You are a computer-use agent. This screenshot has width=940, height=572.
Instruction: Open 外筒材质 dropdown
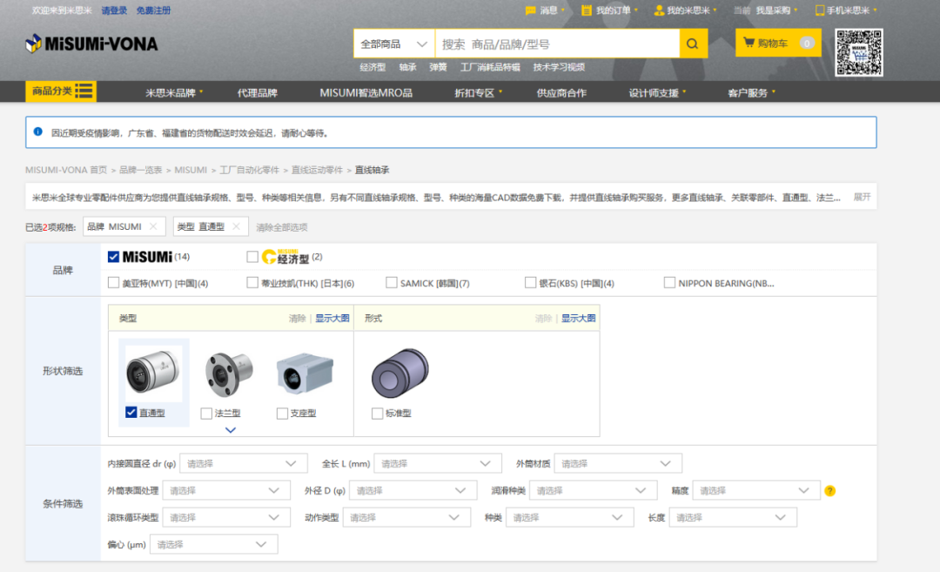tap(617, 463)
